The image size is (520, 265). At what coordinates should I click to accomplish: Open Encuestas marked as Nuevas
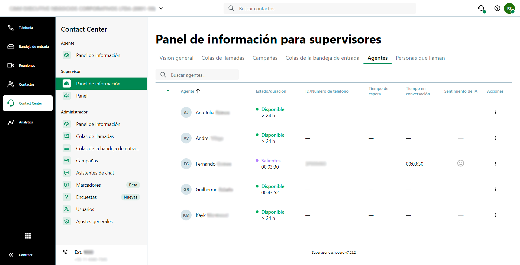[x=86, y=197]
